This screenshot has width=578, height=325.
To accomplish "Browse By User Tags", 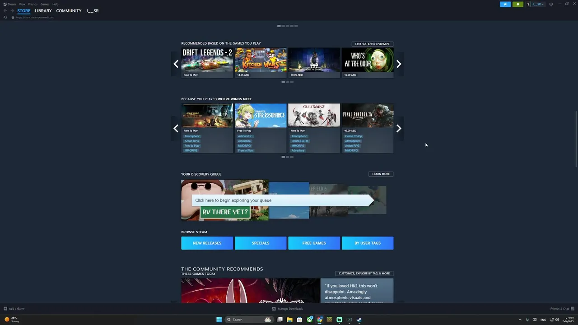I will pos(368,243).
